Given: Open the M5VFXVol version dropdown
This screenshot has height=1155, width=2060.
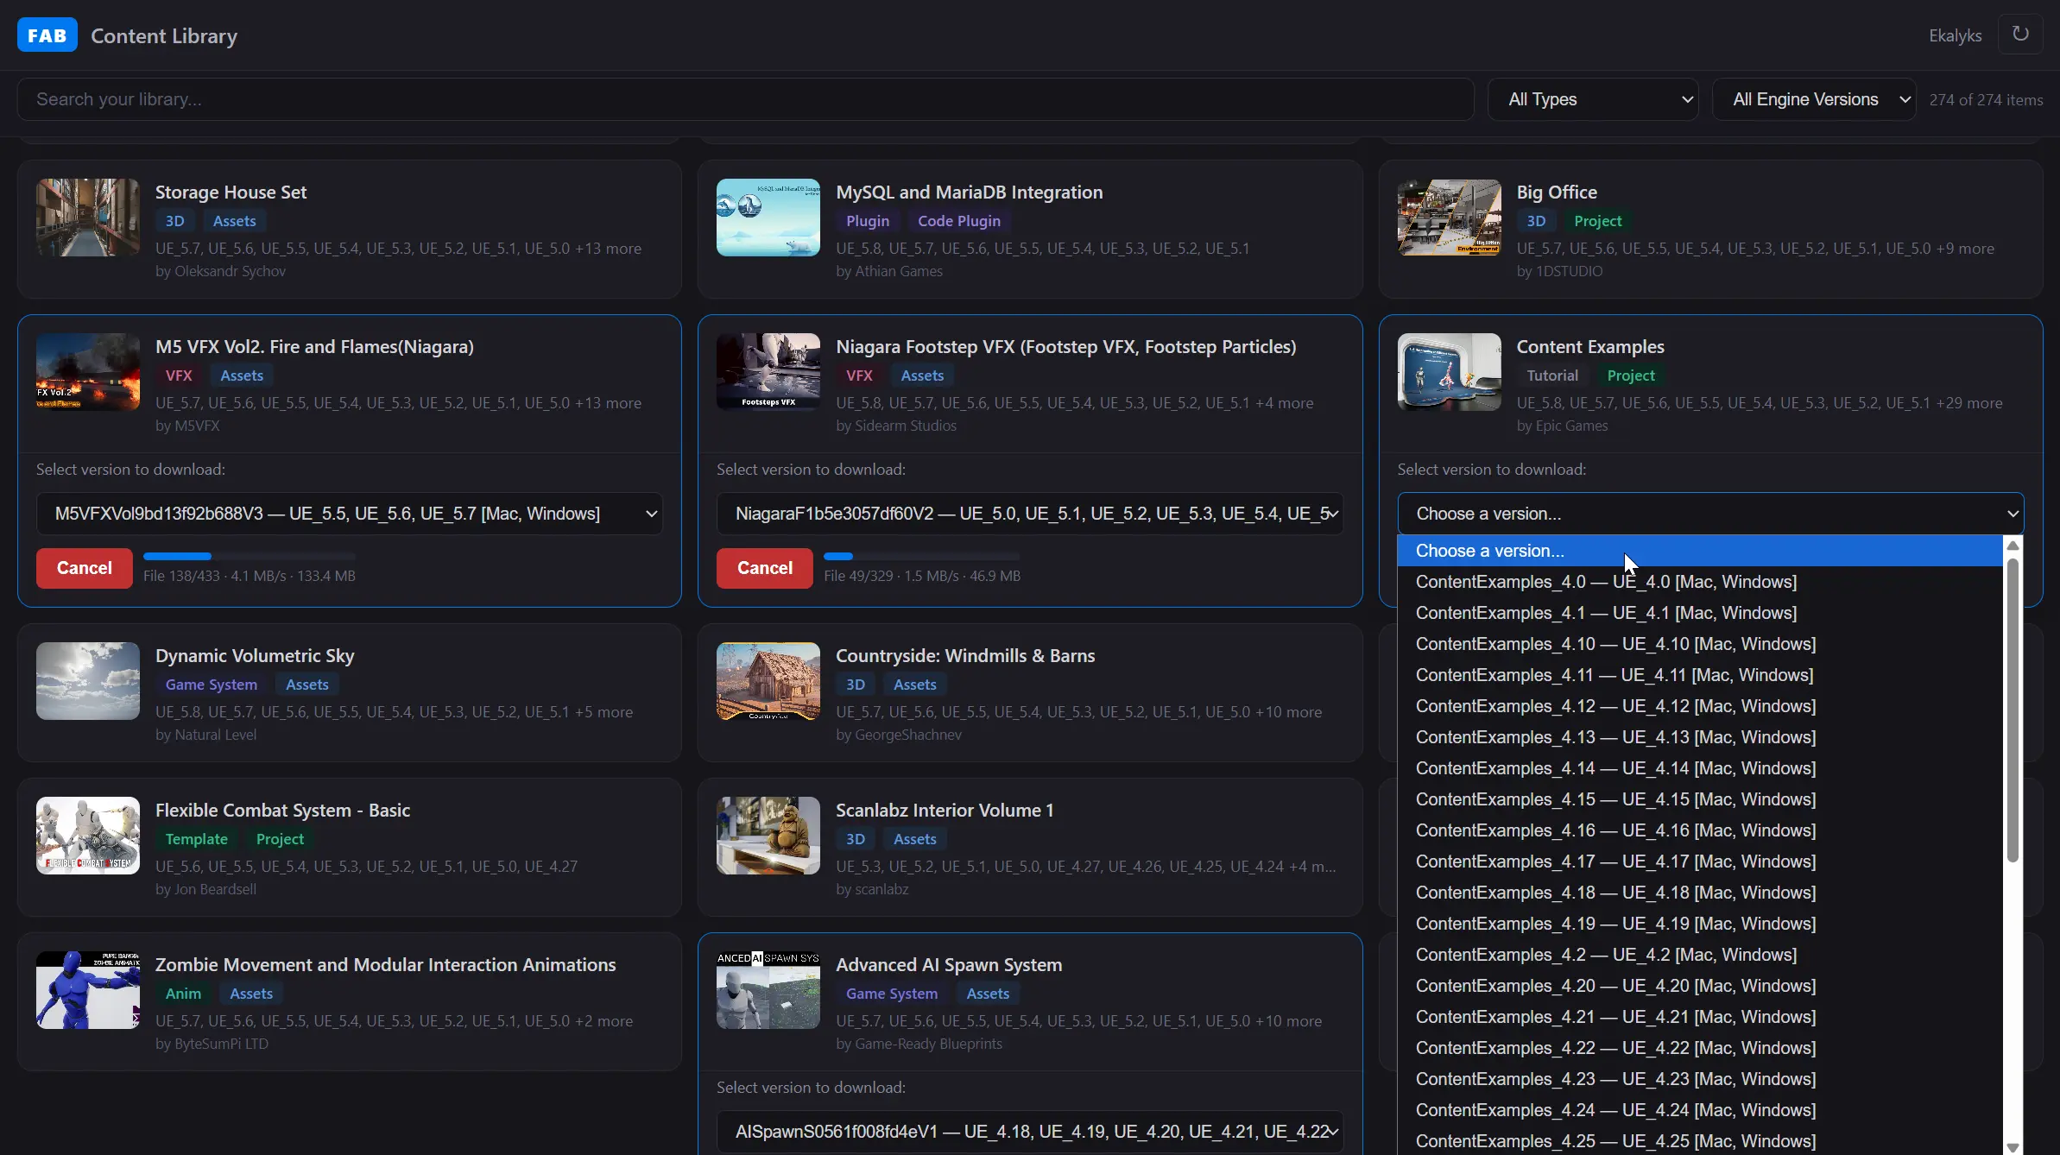Looking at the screenshot, I should 350,514.
